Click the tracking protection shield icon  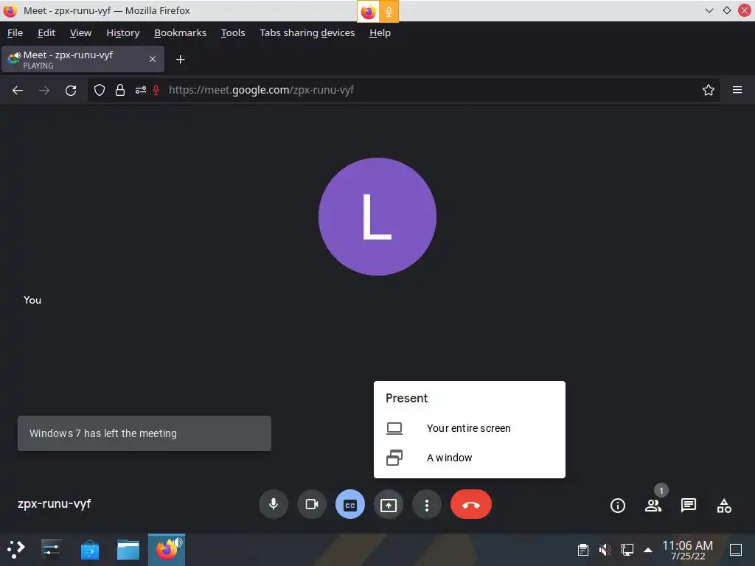[x=100, y=90]
